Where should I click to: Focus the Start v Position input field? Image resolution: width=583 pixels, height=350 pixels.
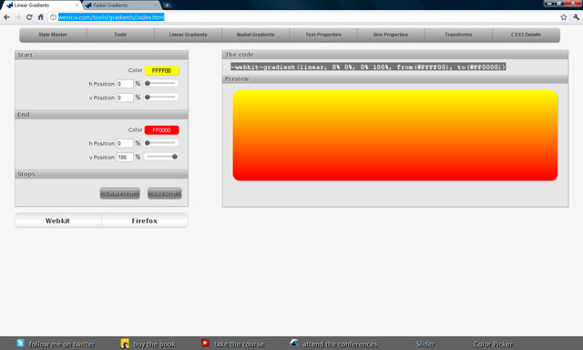125,98
